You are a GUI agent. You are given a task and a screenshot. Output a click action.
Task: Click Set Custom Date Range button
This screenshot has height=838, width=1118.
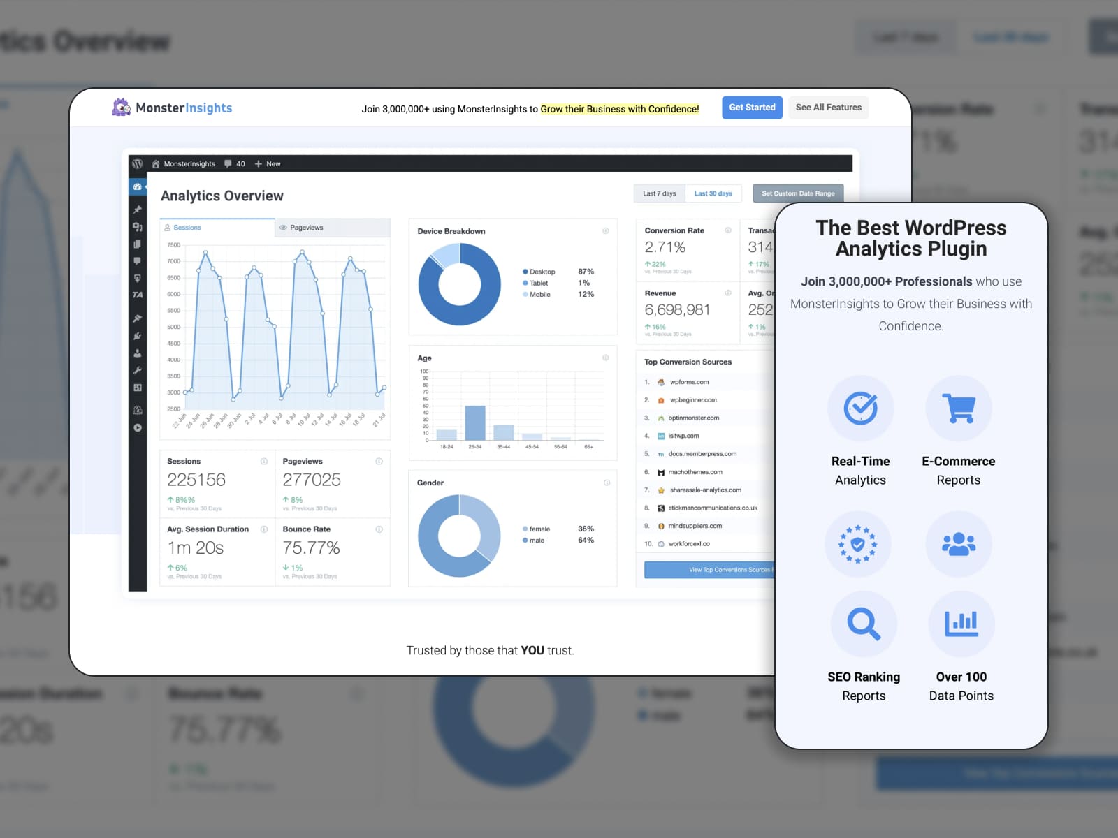[x=798, y=193]
